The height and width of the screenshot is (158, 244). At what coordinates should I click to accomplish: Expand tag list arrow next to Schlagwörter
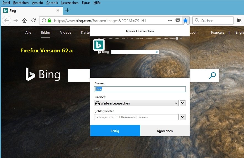[x=183, y=117]
